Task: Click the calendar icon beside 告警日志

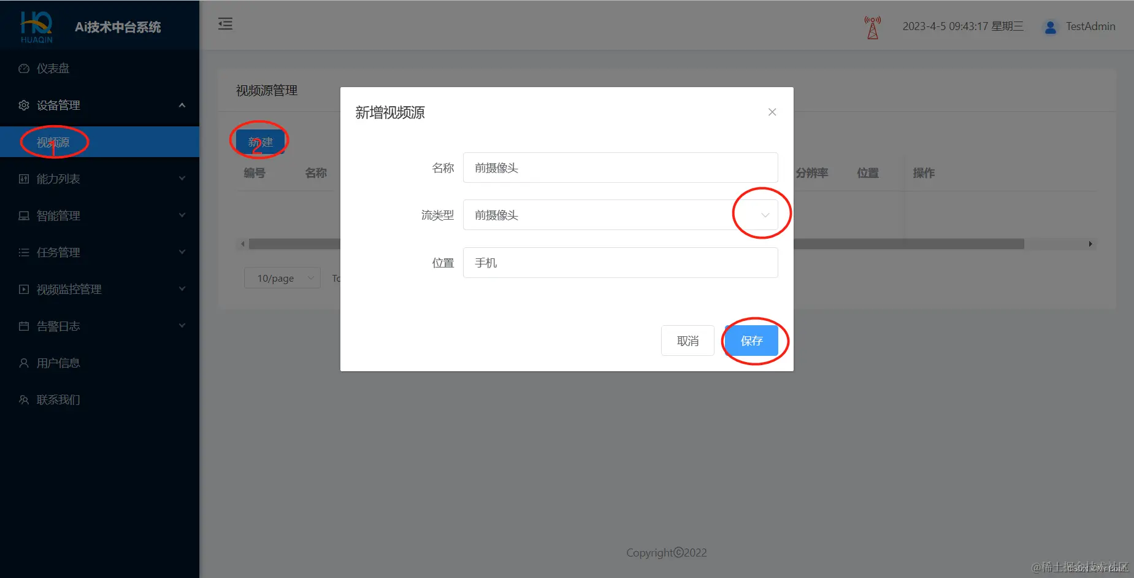Action: (24, 326)
